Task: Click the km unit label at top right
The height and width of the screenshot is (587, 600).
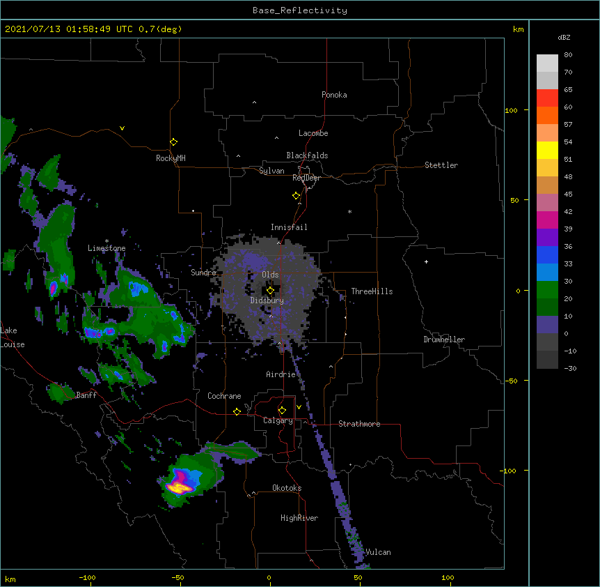Action: [519, 29]
